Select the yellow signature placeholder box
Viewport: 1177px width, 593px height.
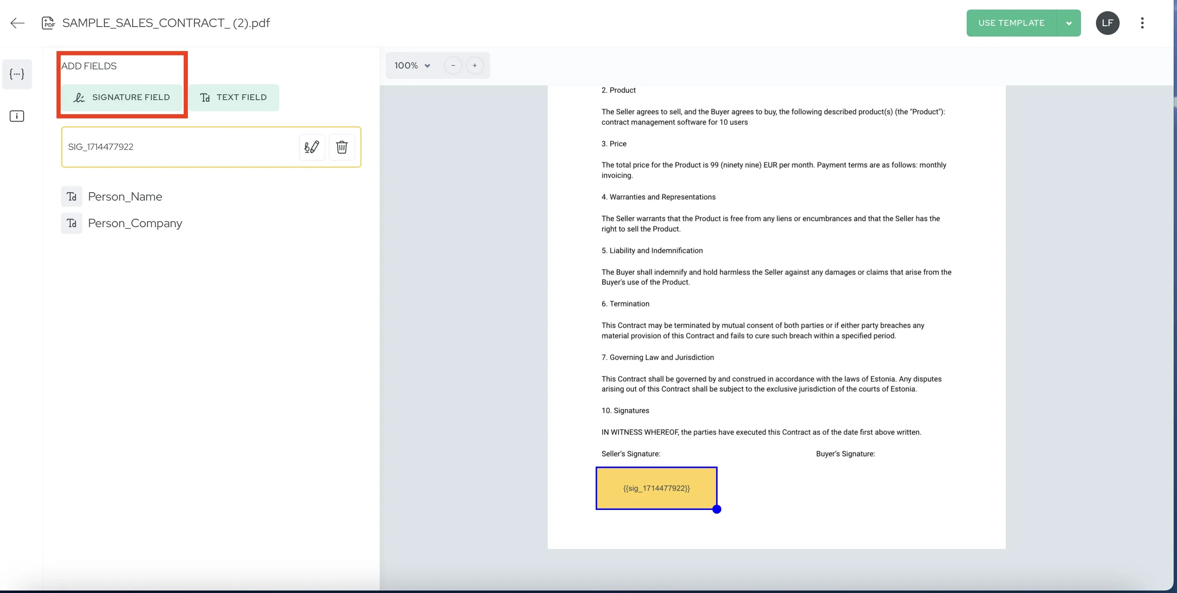[656, 488]
